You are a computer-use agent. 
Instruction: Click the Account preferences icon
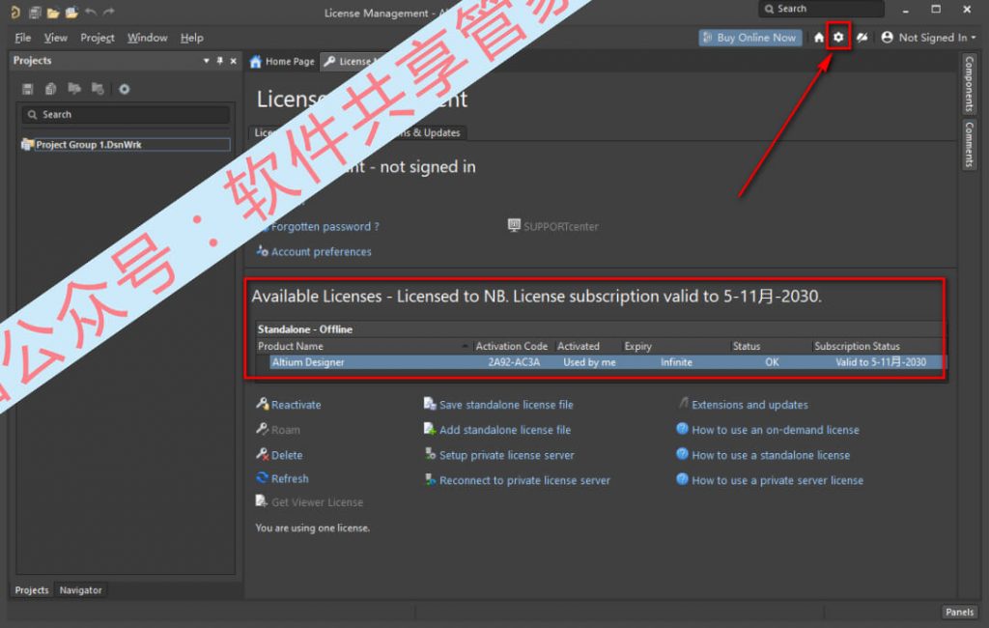click(x=263, y=250)
